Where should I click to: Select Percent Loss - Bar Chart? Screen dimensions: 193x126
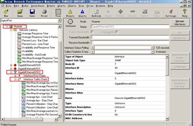click(35, 40)
